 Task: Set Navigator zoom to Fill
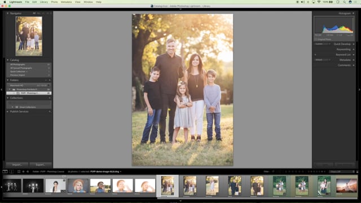pyautogui.click(x=39, y=14)
